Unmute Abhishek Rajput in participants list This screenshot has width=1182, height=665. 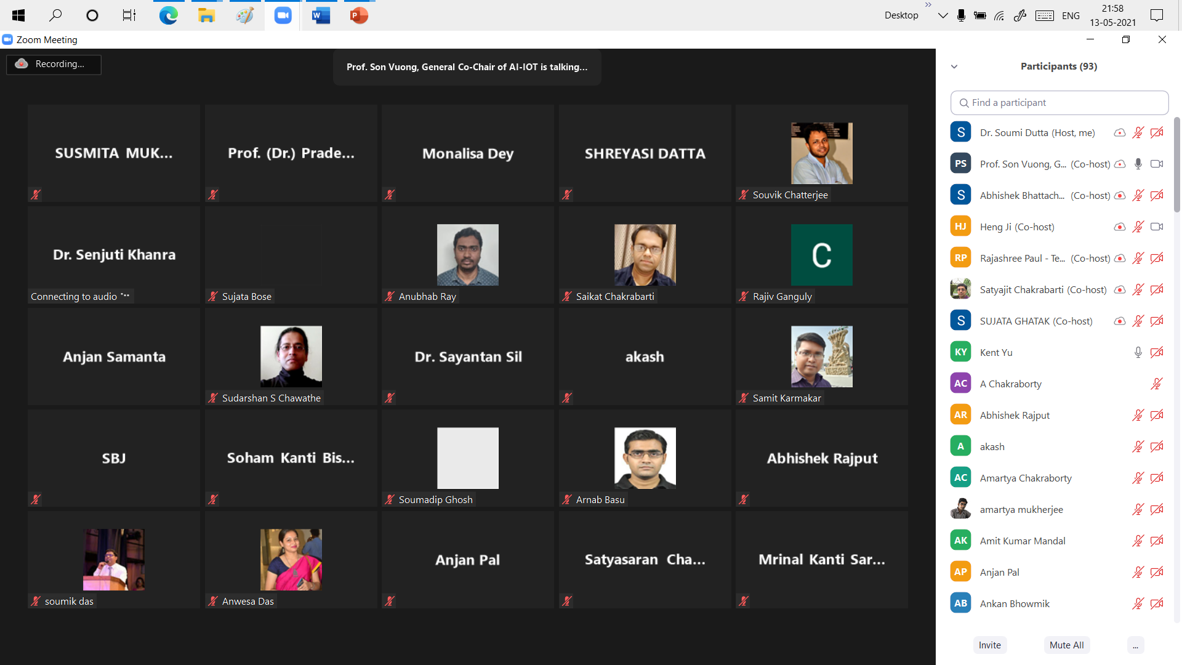(x=1138, y=415)
